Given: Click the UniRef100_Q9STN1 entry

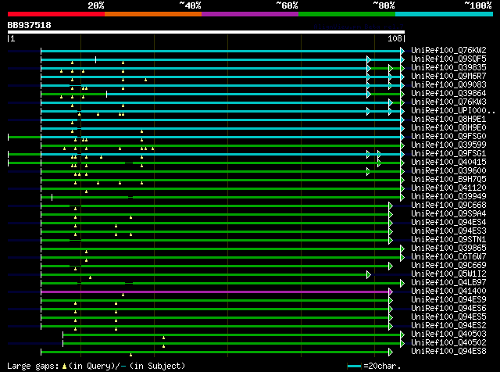Looking at the screenshot, I should [448, 240].
